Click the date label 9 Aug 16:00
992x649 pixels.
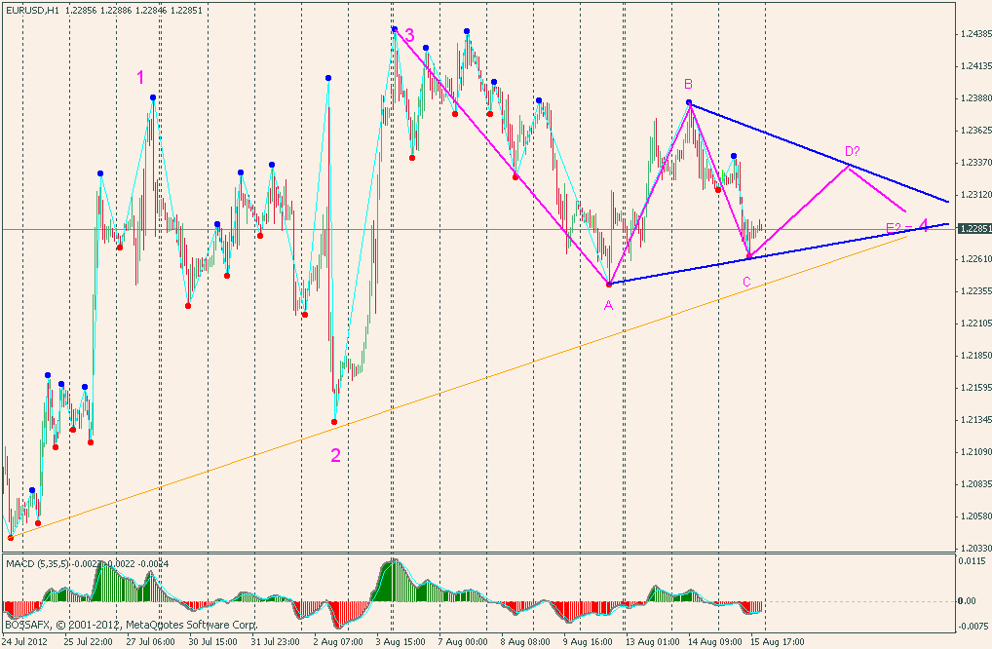pyautogui.click(x=589, y=642)
